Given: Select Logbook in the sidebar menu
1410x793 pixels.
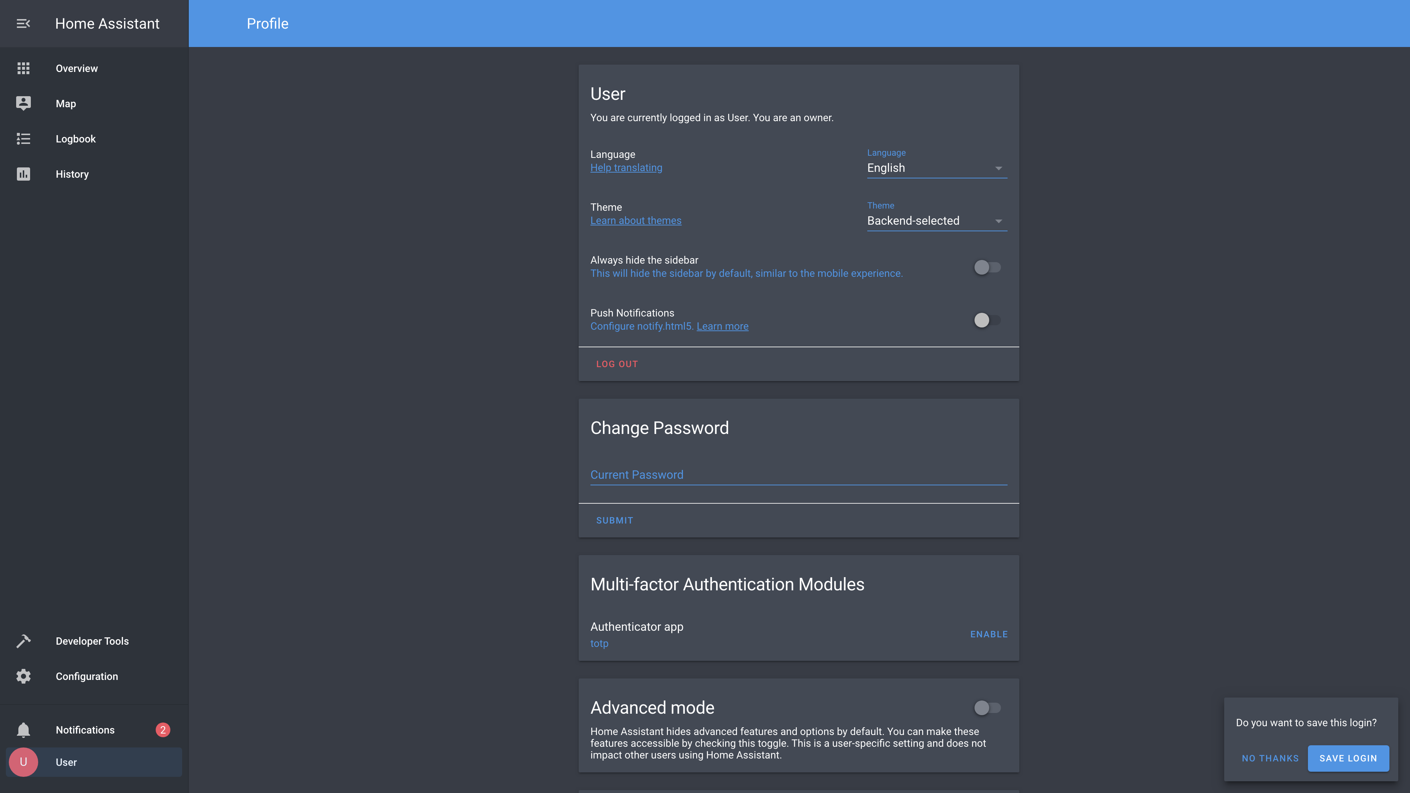Looking at the screenshot, I should click(76, 139).
